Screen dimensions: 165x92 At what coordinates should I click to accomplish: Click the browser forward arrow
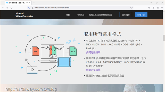tap(7, 8)
